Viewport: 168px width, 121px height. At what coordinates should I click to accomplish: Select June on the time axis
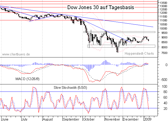tap(5, 119)
